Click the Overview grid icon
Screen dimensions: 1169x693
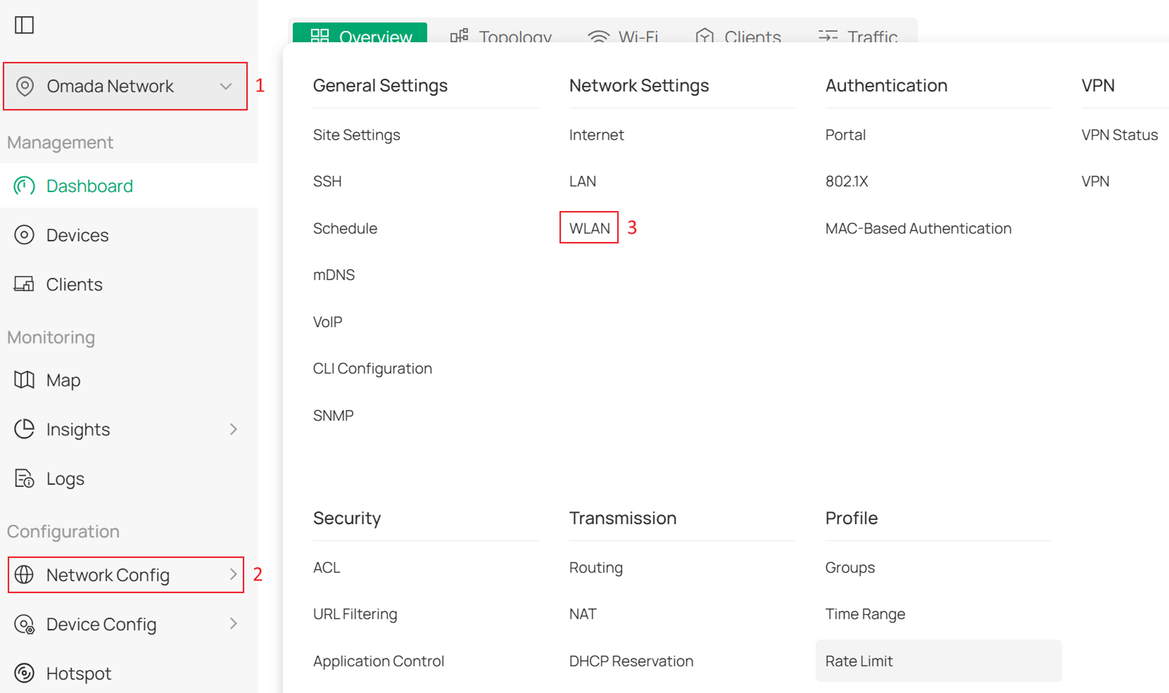tap(320, 36)
